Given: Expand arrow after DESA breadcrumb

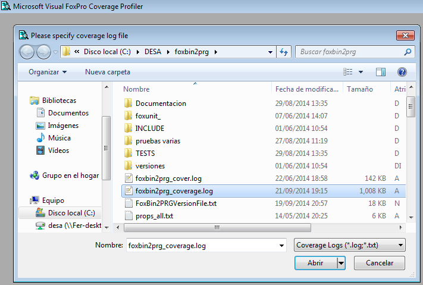Looking at the screenshot, I should click(x=168, y=52).
